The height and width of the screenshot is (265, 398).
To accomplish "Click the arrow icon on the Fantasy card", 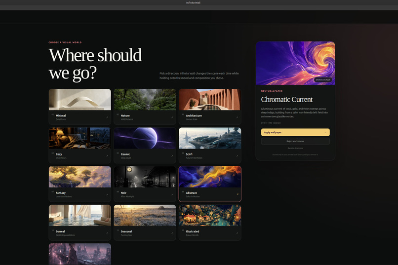I will click(107, 194).
